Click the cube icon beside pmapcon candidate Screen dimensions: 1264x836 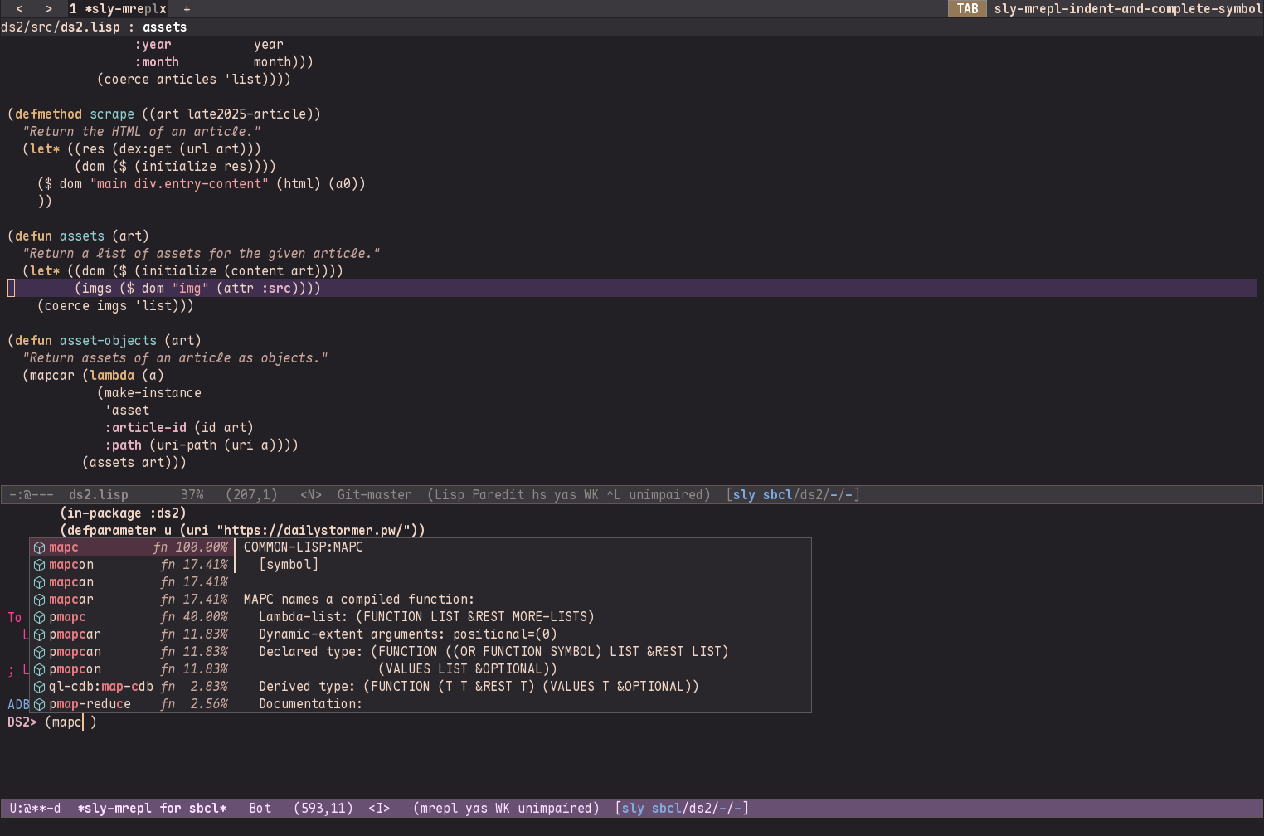[39, 669]
